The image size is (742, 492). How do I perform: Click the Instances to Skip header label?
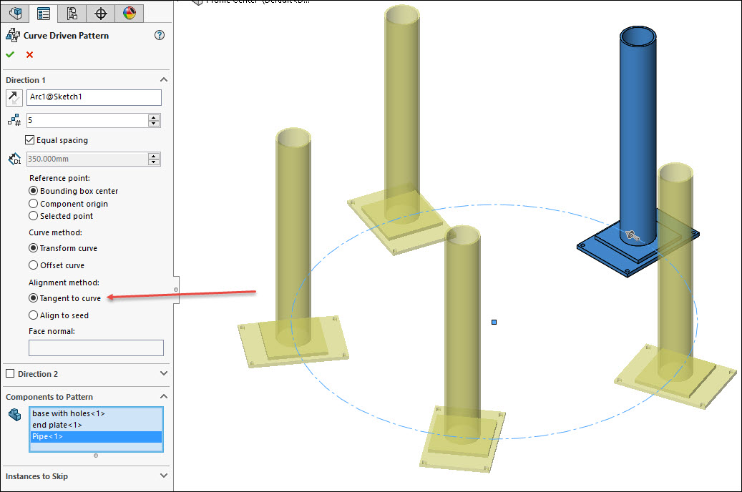[x=36, y=476]
